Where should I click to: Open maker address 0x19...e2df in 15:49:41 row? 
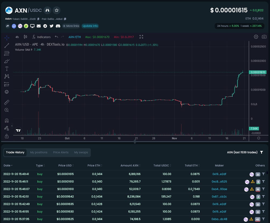[219, 174]
